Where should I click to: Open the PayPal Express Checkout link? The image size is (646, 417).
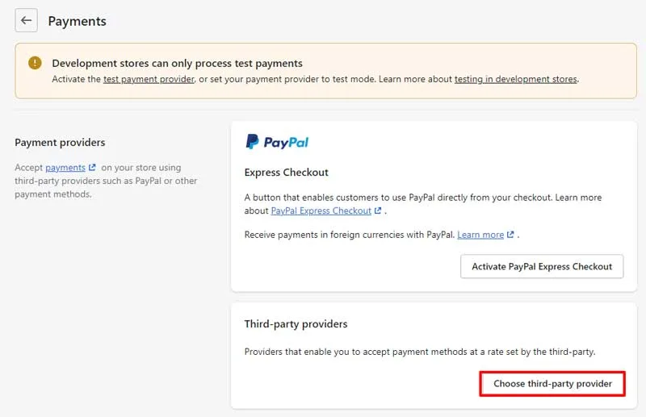[321, 211]
